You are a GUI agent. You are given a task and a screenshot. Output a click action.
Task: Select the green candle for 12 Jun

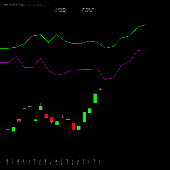14,129
